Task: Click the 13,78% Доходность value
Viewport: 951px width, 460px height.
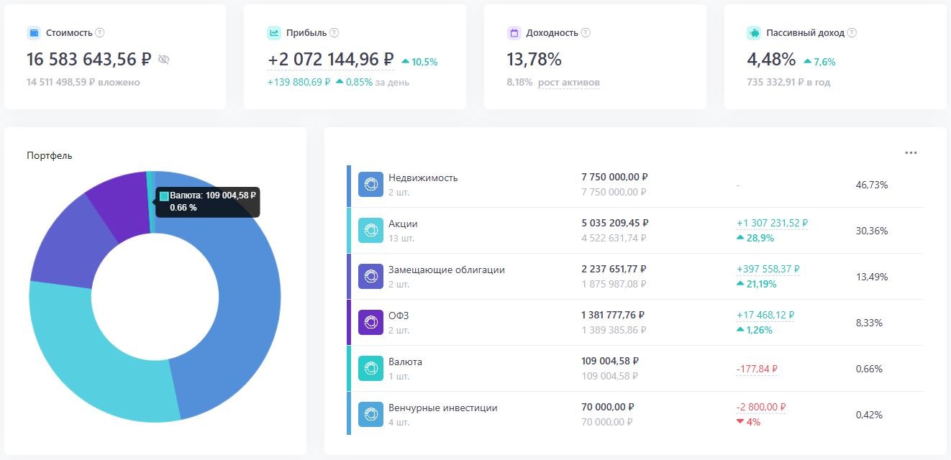Action: tap(534, 60)
